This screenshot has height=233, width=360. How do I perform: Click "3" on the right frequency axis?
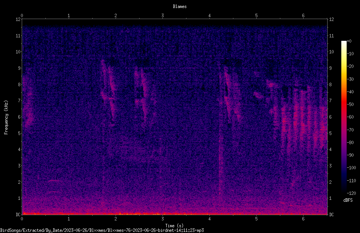tap(330, 166)
